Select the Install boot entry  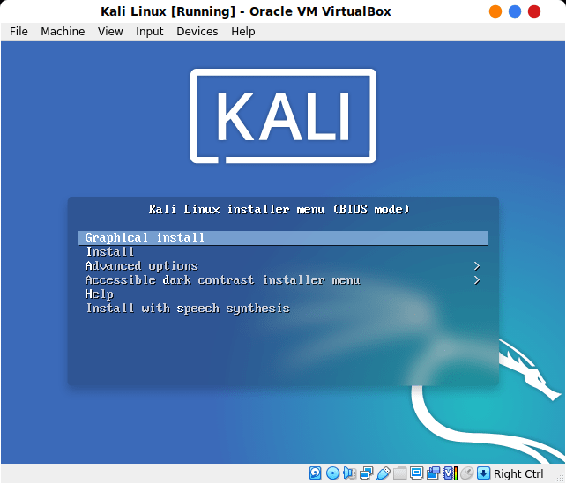110,251
